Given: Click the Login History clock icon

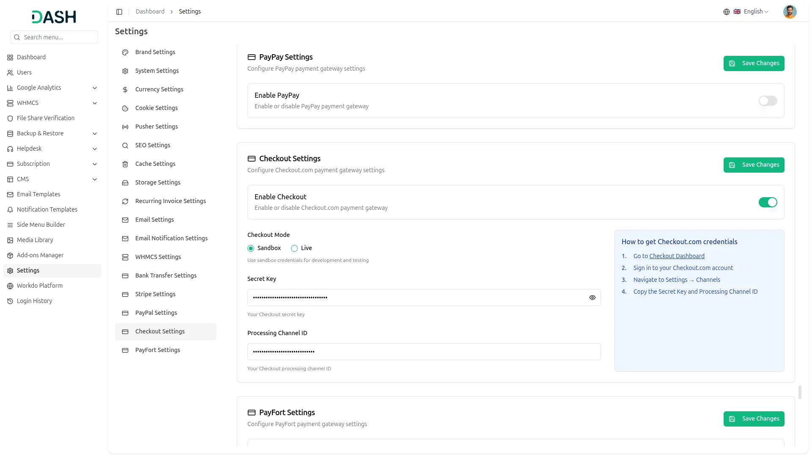Looking at the screenshot, I should [10, 301].
